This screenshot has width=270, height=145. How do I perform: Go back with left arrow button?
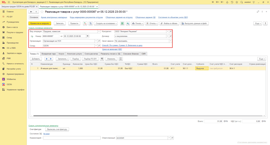[31, 12]
